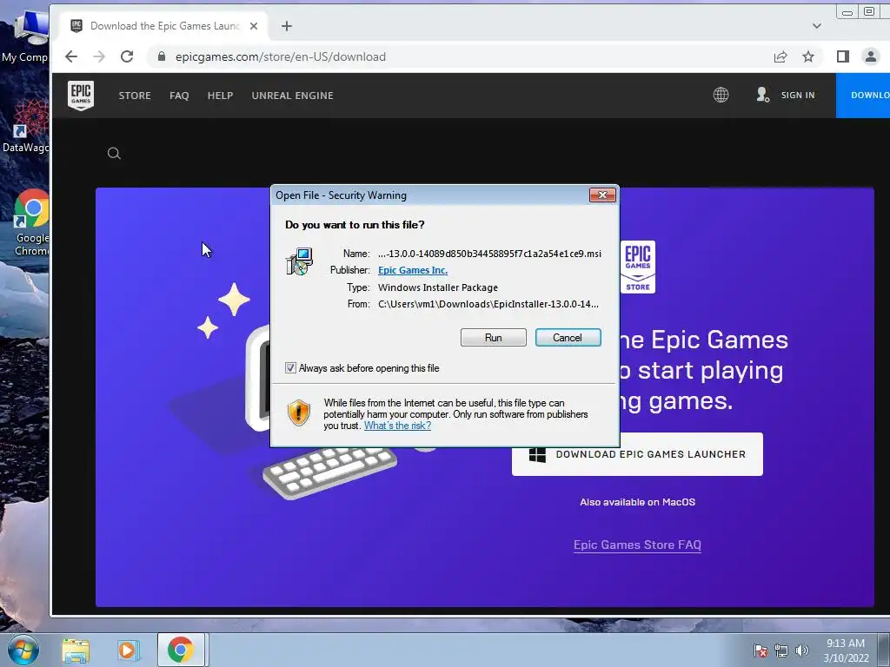Select Download the Epic Games Launcher tab
This screenshot has height=667, width=890.
[163, 26]
